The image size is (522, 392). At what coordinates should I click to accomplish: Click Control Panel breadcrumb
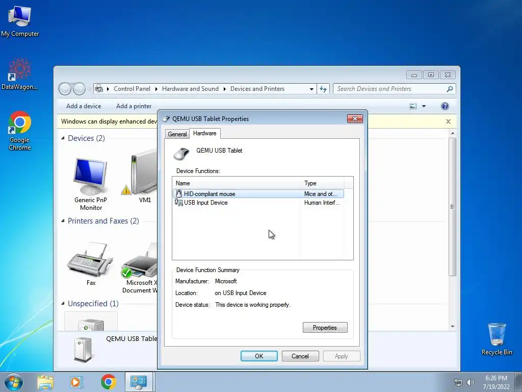coord(132,89)
